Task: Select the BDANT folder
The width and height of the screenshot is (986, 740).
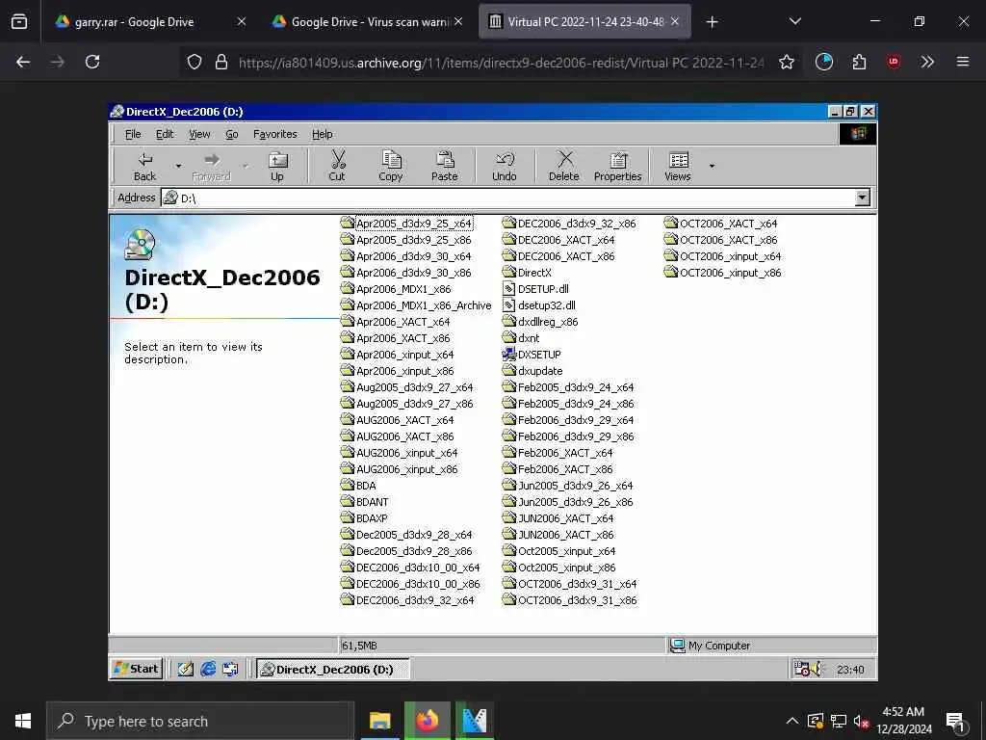Action: click(x=364, y=501)
